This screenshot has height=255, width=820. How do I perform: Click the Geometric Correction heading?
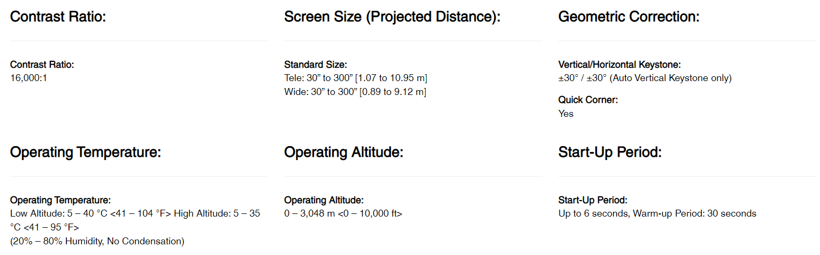pos(629,17)
